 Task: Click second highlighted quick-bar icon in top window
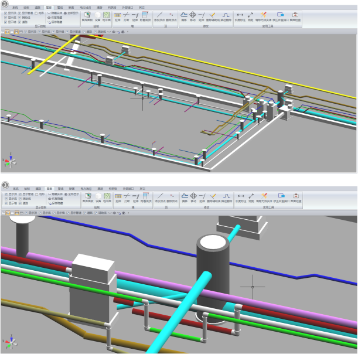pyautogui.click(x=16, y=32)
